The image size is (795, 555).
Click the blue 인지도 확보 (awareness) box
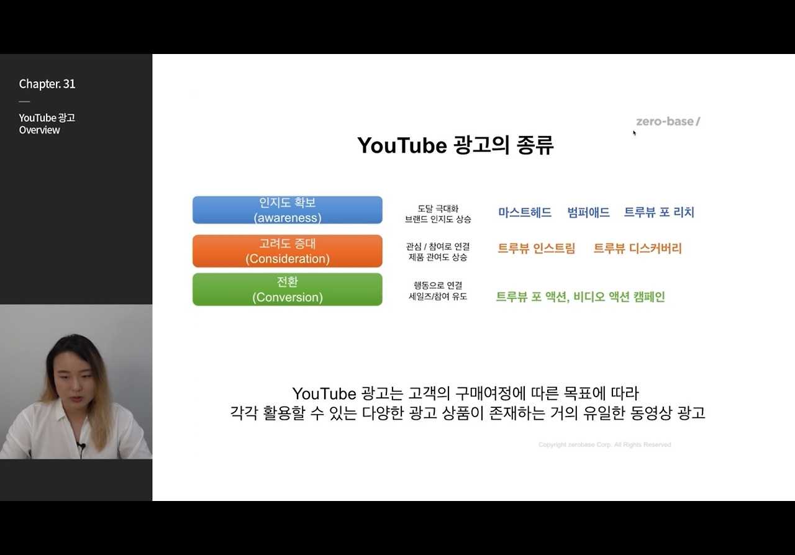(x=288, y=210)
